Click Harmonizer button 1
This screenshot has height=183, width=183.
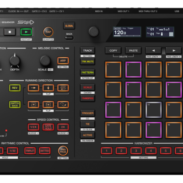click(x=107, y=151)
